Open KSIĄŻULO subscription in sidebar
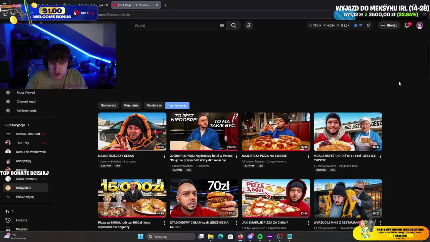This screenshot has width=430, height=242. (26, 188)
